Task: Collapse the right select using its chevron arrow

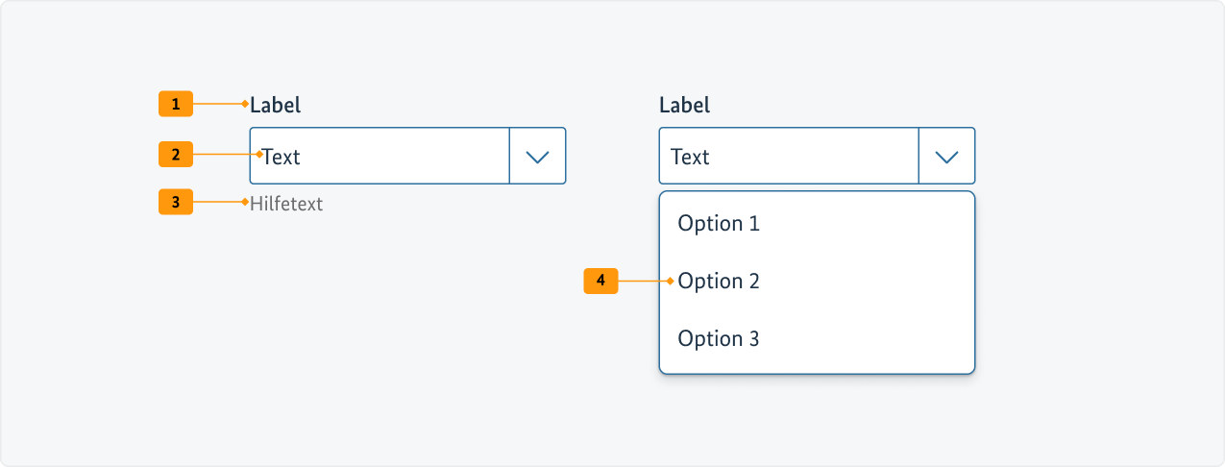Action: click(x=946, y=156)
